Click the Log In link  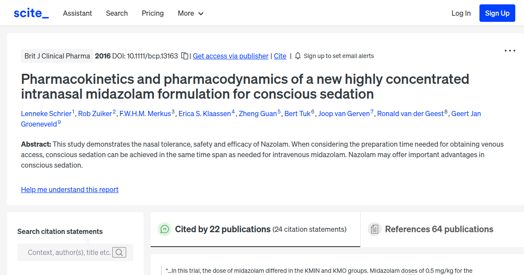click(x=461, y=13)
